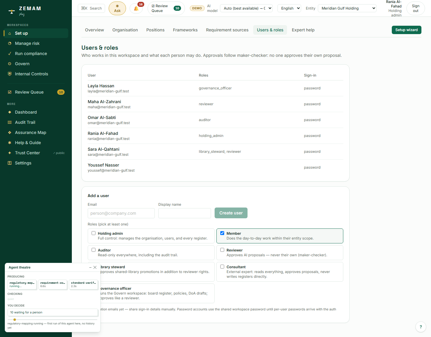Click the Setup wizard button
This screenshot has width=431, height=337.
(406, 30)
